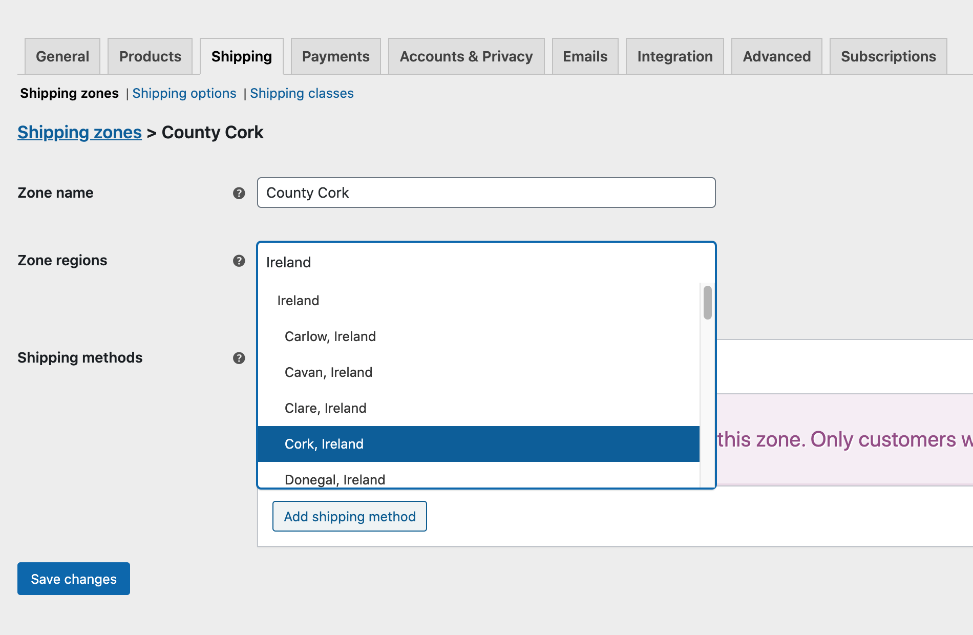
Task: Go back via the Shipping zones breadcrumb
Action: [x=79, y=132]
